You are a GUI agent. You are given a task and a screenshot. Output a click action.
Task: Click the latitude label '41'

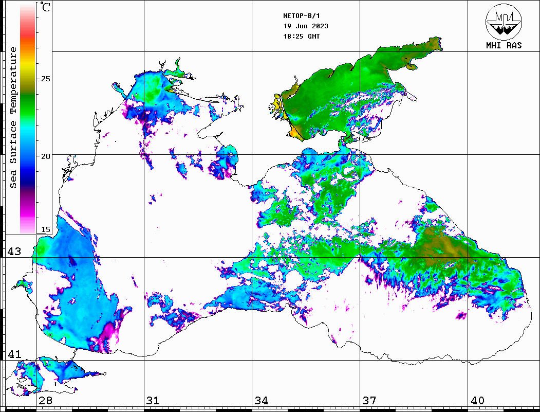click(14, 354)
